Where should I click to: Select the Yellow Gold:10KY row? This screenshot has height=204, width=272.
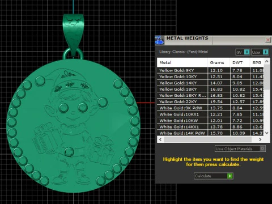pos(210,76)
